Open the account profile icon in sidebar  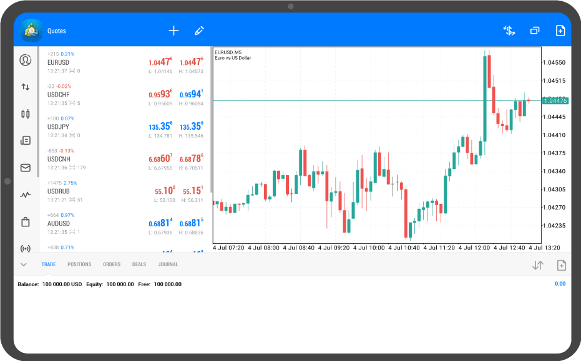(x=26, y=60)
